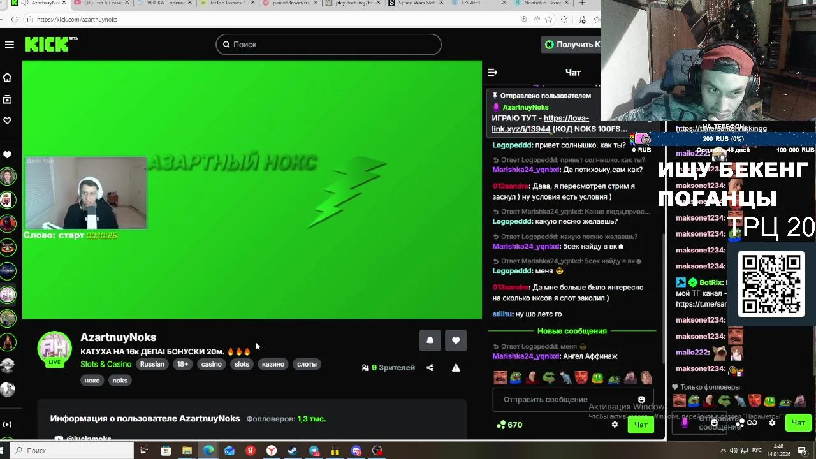816x459 pixels.
Task: Click the Получить button in header
Action: 572,44
